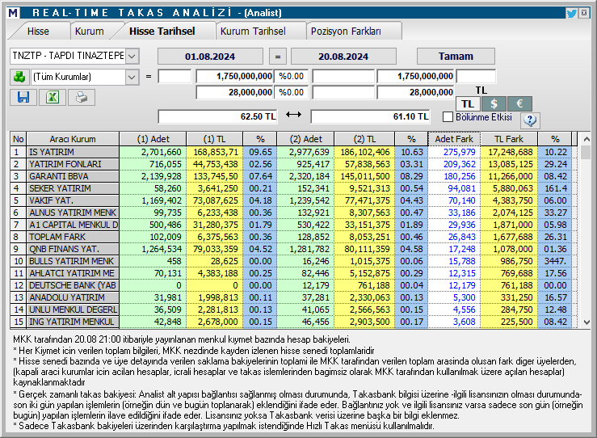
Task: Open the blue question mark help icon
Action: click(530, 120)
